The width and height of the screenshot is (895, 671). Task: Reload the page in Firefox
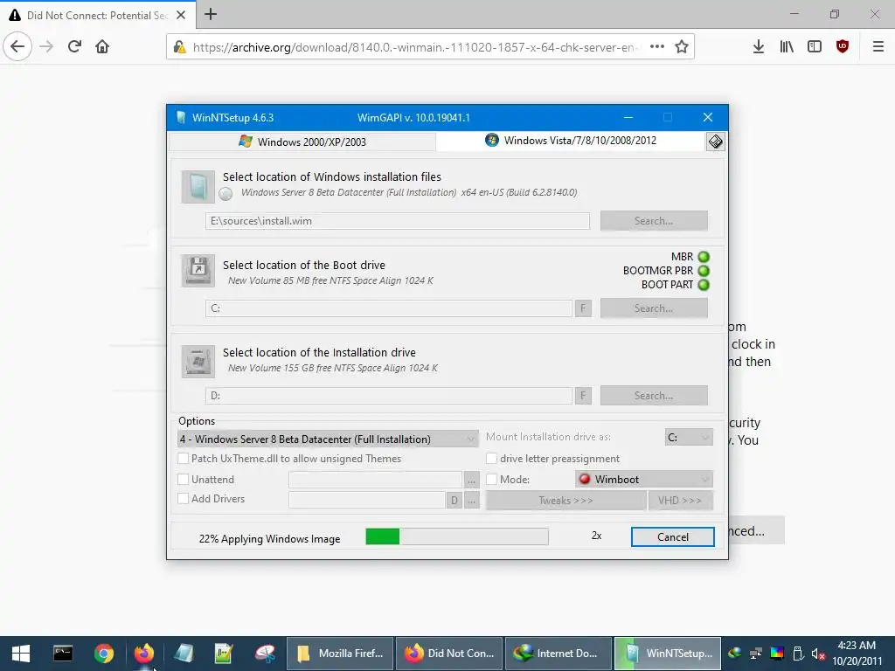click(x=74, y=47)
